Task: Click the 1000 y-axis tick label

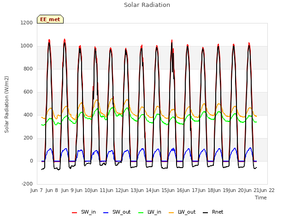Action: (27, 46)
